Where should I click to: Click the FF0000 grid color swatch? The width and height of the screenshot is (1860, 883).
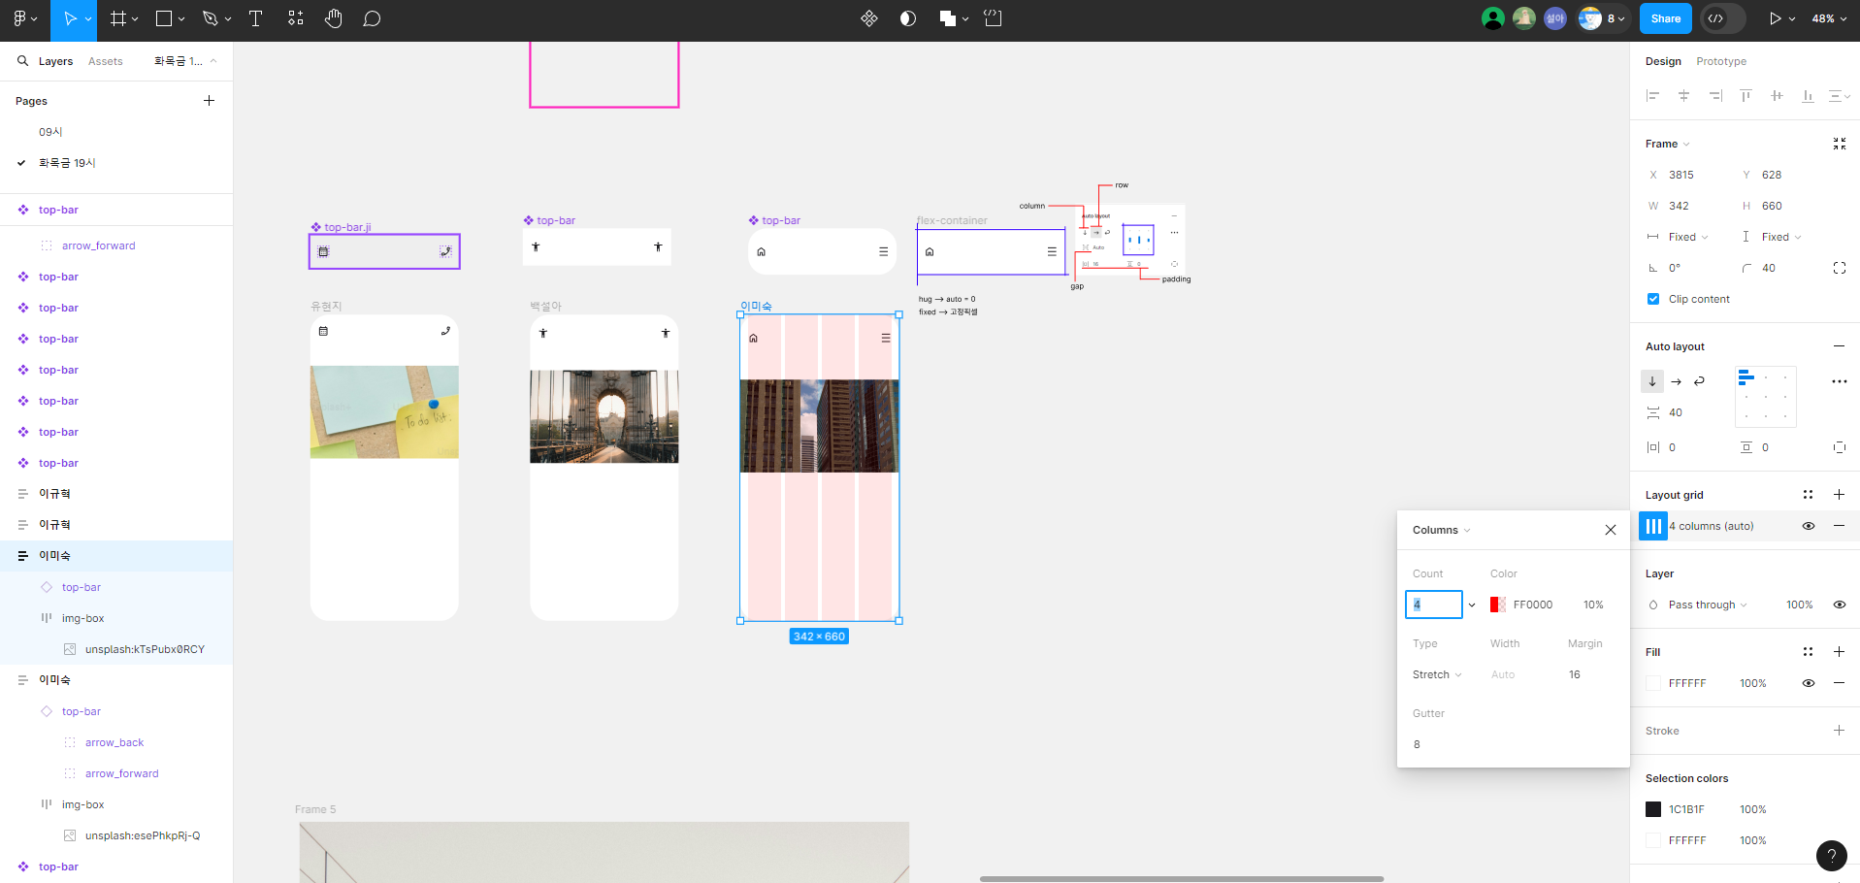tap(1498, 605)
